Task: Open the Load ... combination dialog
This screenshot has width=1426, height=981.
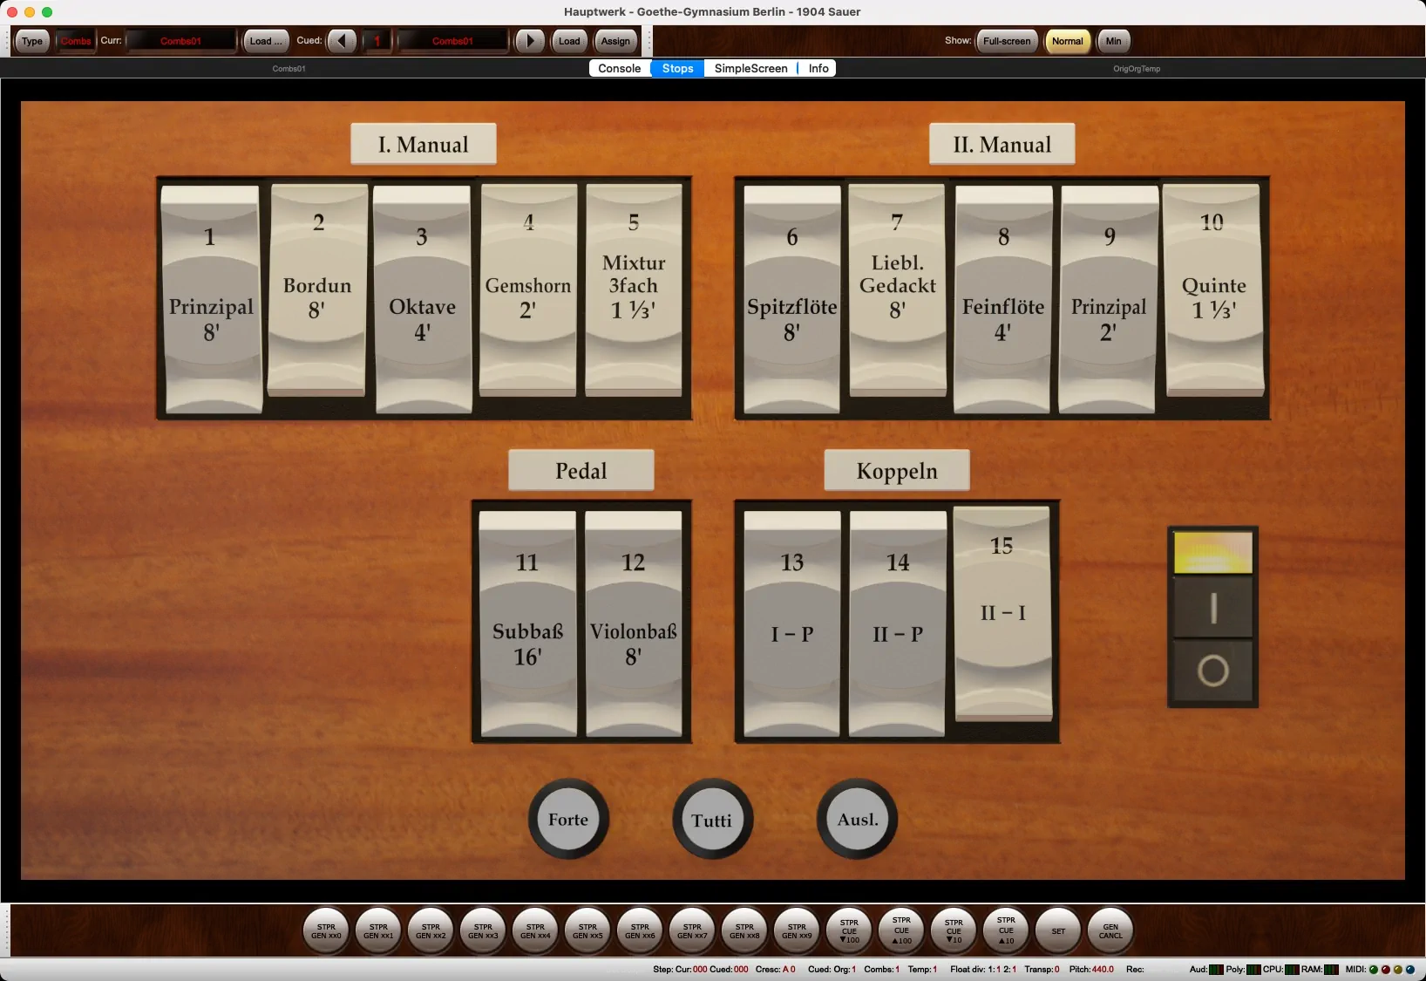Action: [x=265, y=41]
